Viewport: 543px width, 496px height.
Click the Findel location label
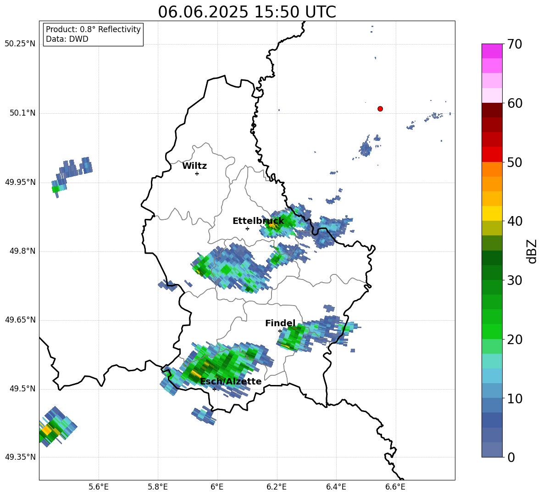click(280, 323)
